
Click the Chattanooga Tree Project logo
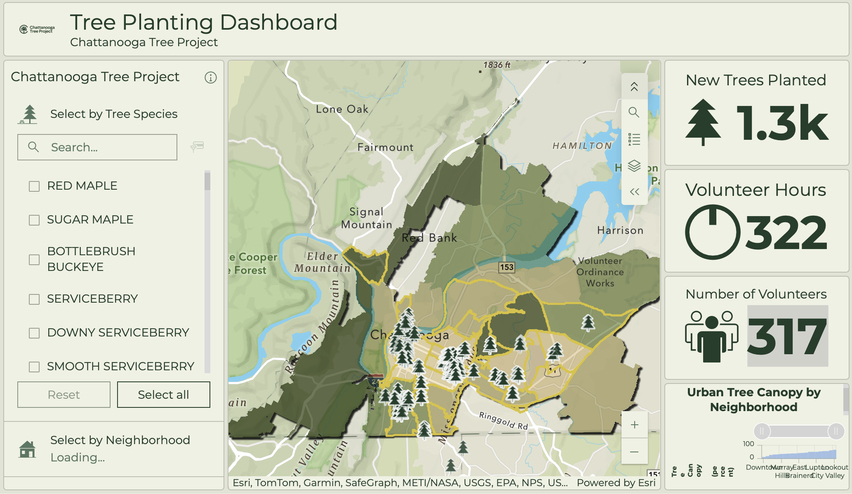(36, 29)
